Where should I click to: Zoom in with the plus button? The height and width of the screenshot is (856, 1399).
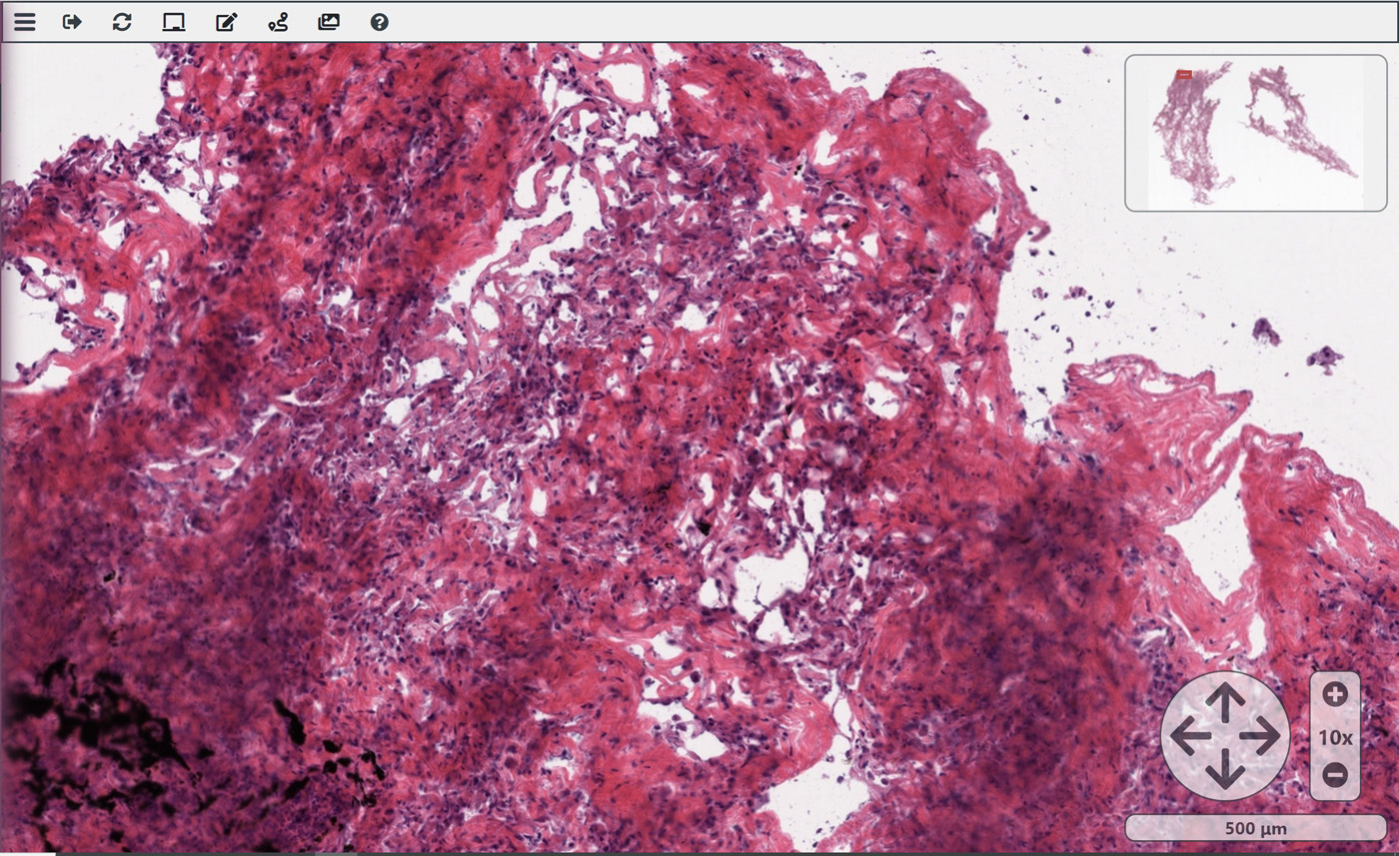pos(1335,694)
